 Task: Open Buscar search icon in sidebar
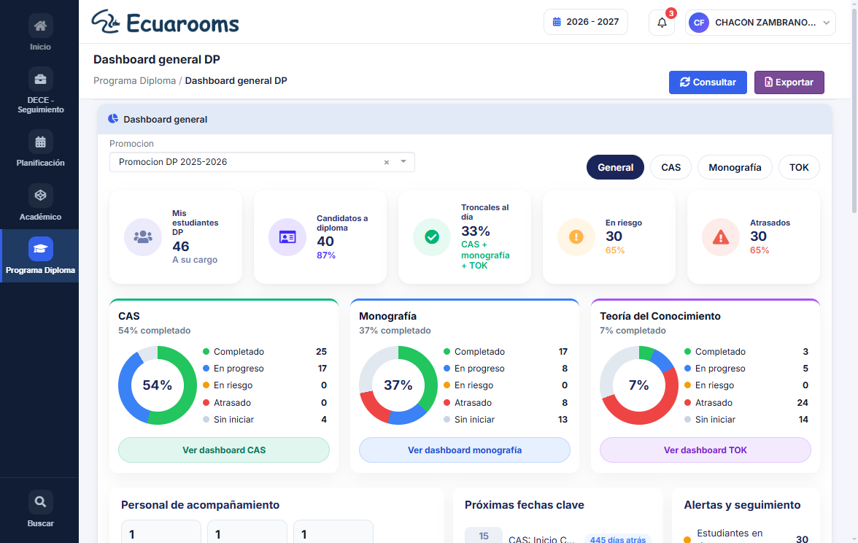tap(41, 502)
